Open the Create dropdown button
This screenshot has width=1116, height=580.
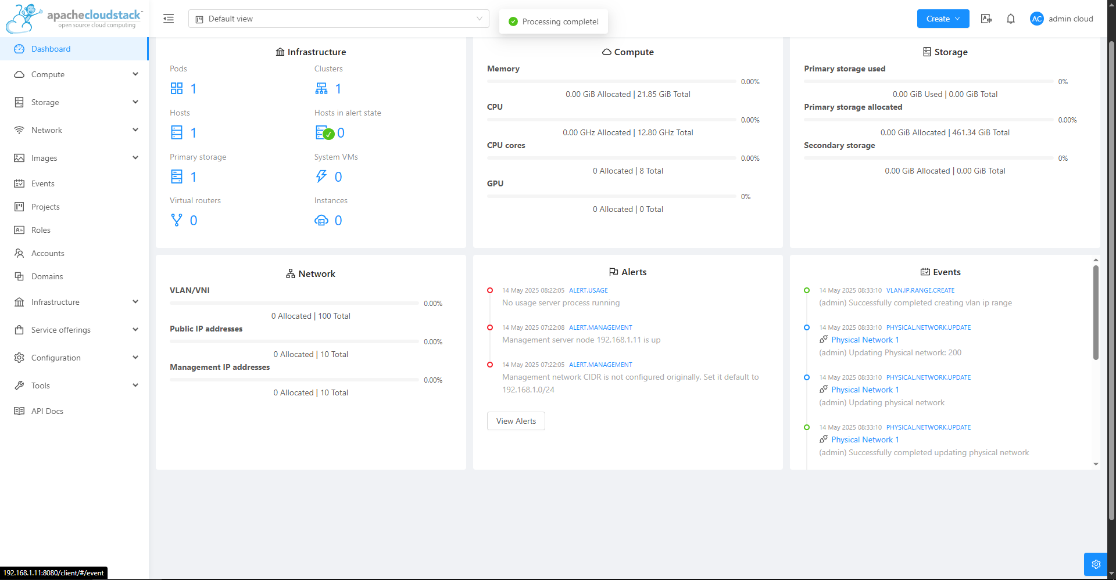tap(943, 19)
